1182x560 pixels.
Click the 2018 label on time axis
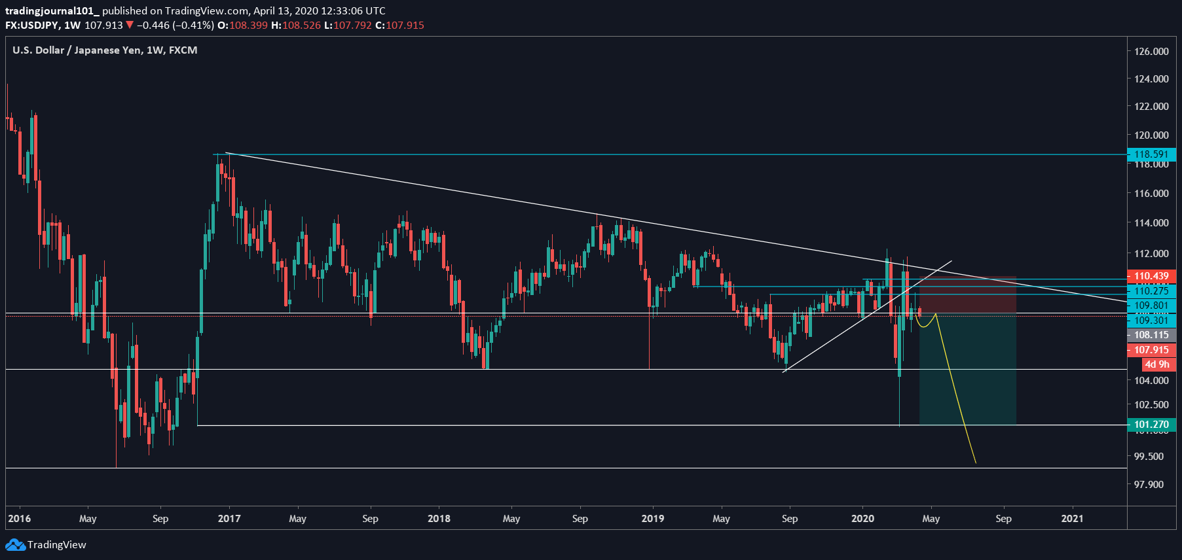pos(439,518)
